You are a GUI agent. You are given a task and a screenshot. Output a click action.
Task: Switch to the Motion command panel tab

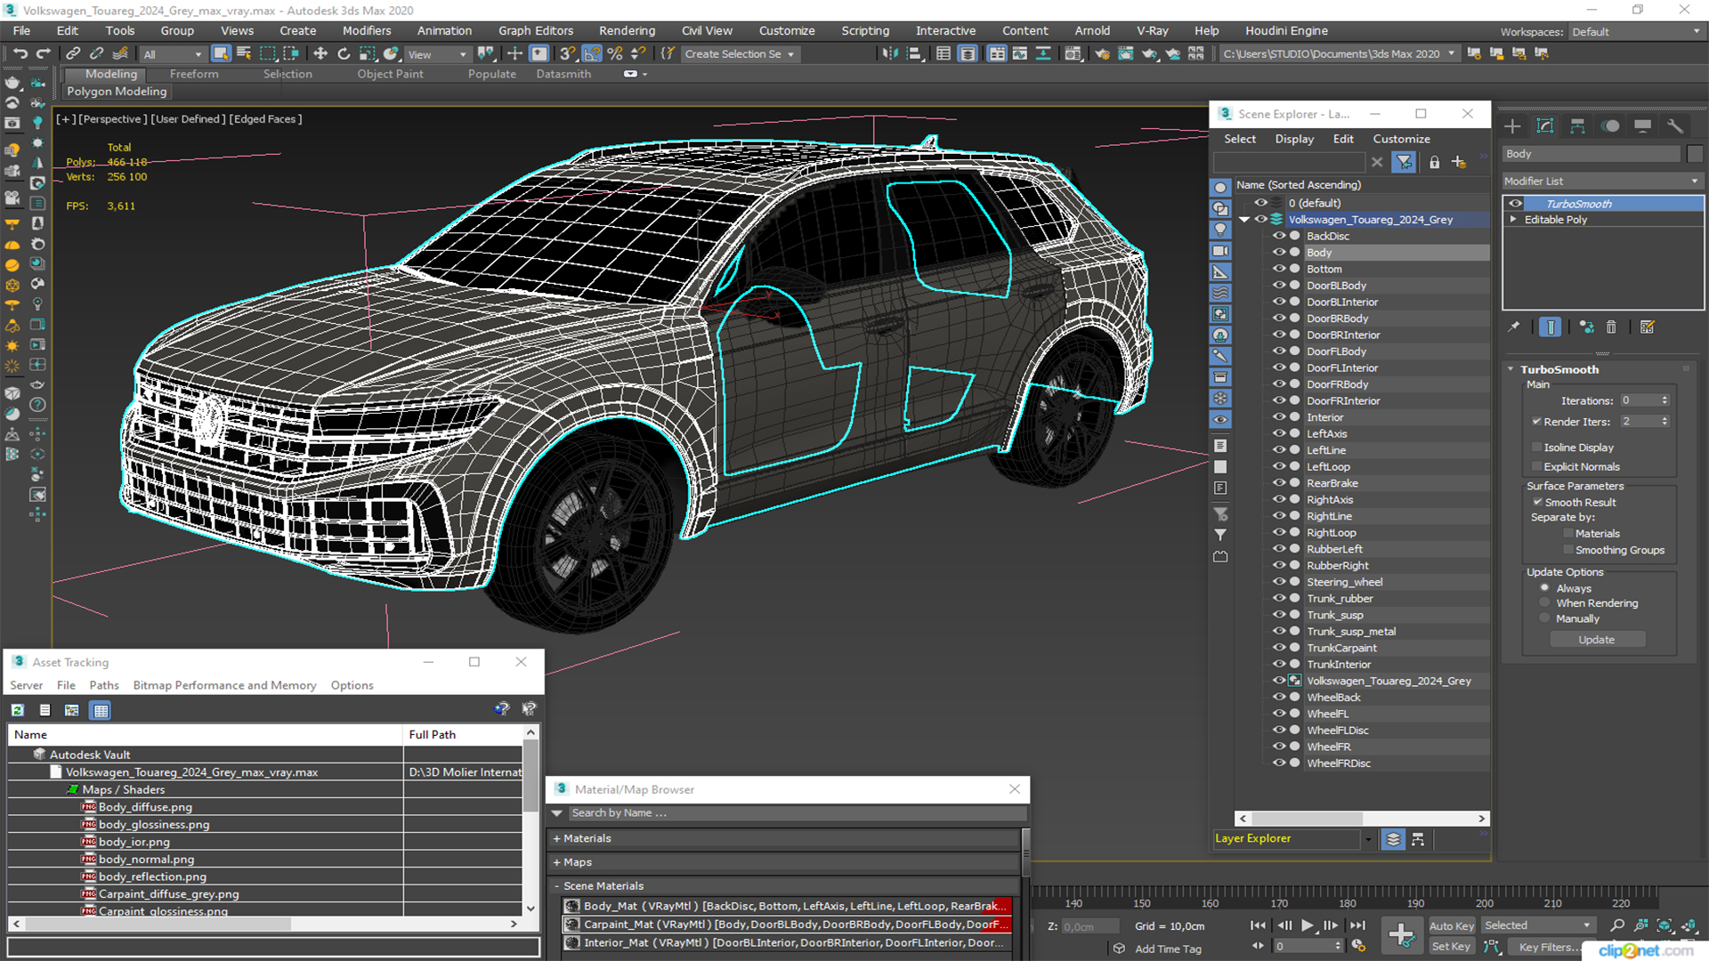coord(1610,126)
